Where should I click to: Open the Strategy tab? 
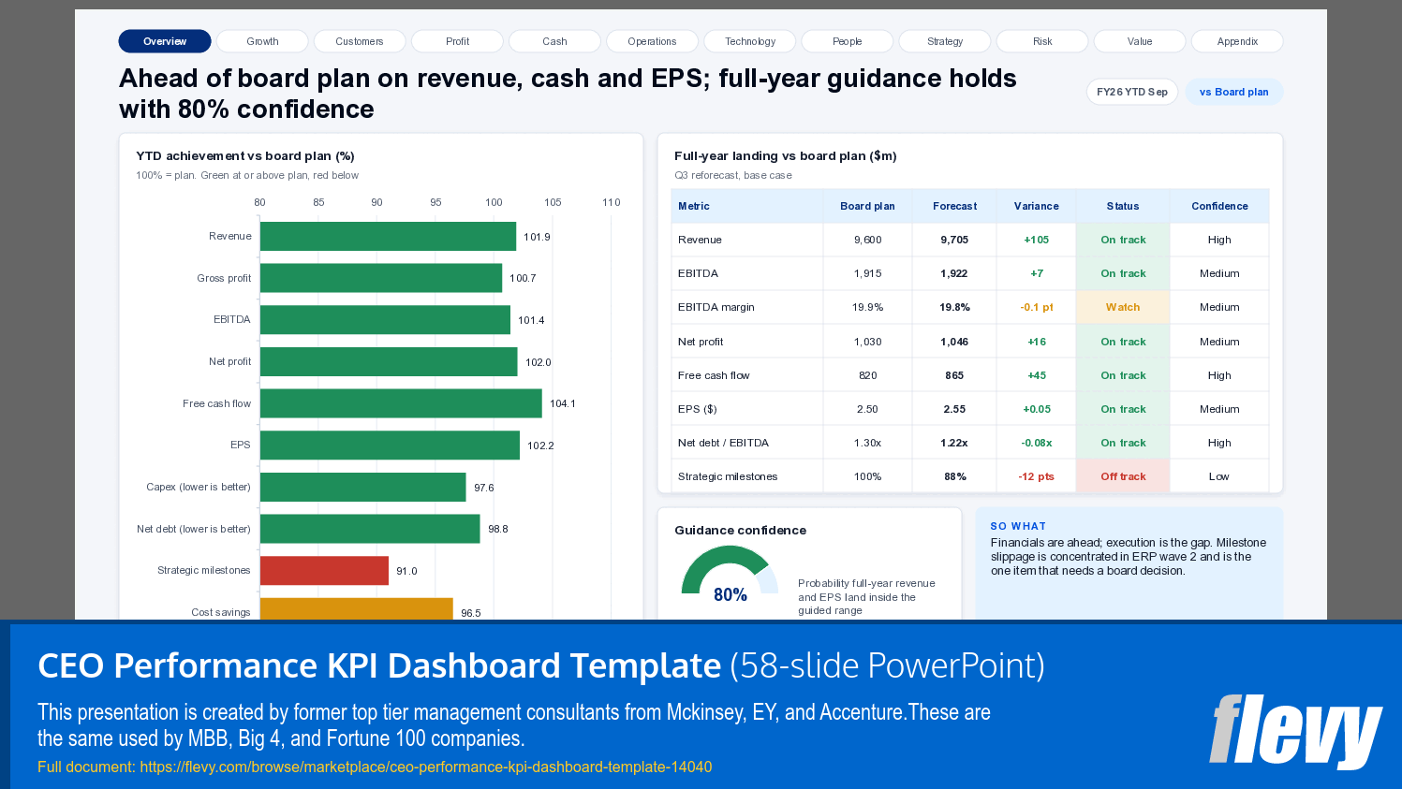pos(945,41)
